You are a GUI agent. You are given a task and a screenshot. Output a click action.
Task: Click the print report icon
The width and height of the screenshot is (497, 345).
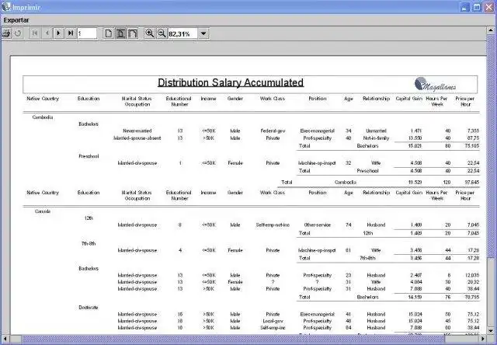pyautogui.click(x=6, y=33)
